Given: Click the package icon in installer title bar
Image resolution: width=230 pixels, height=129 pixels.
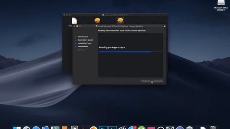Looking at the screenshot, I should (x=96, y=26).
